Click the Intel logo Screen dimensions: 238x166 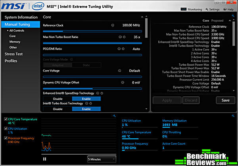pyautogui.click(x=38, y=6)
